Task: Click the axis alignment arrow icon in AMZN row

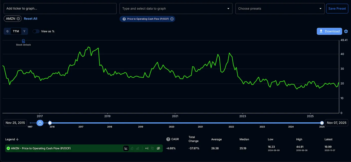Action: tap(147, 148)
